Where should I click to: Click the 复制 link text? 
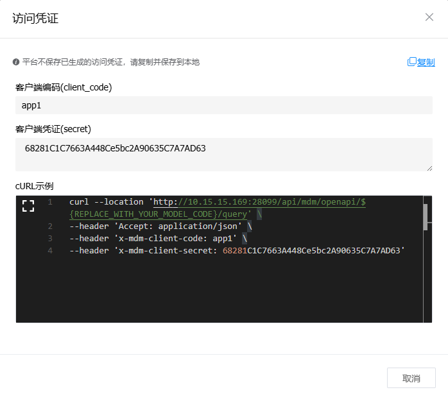click(x=426, y=62)
